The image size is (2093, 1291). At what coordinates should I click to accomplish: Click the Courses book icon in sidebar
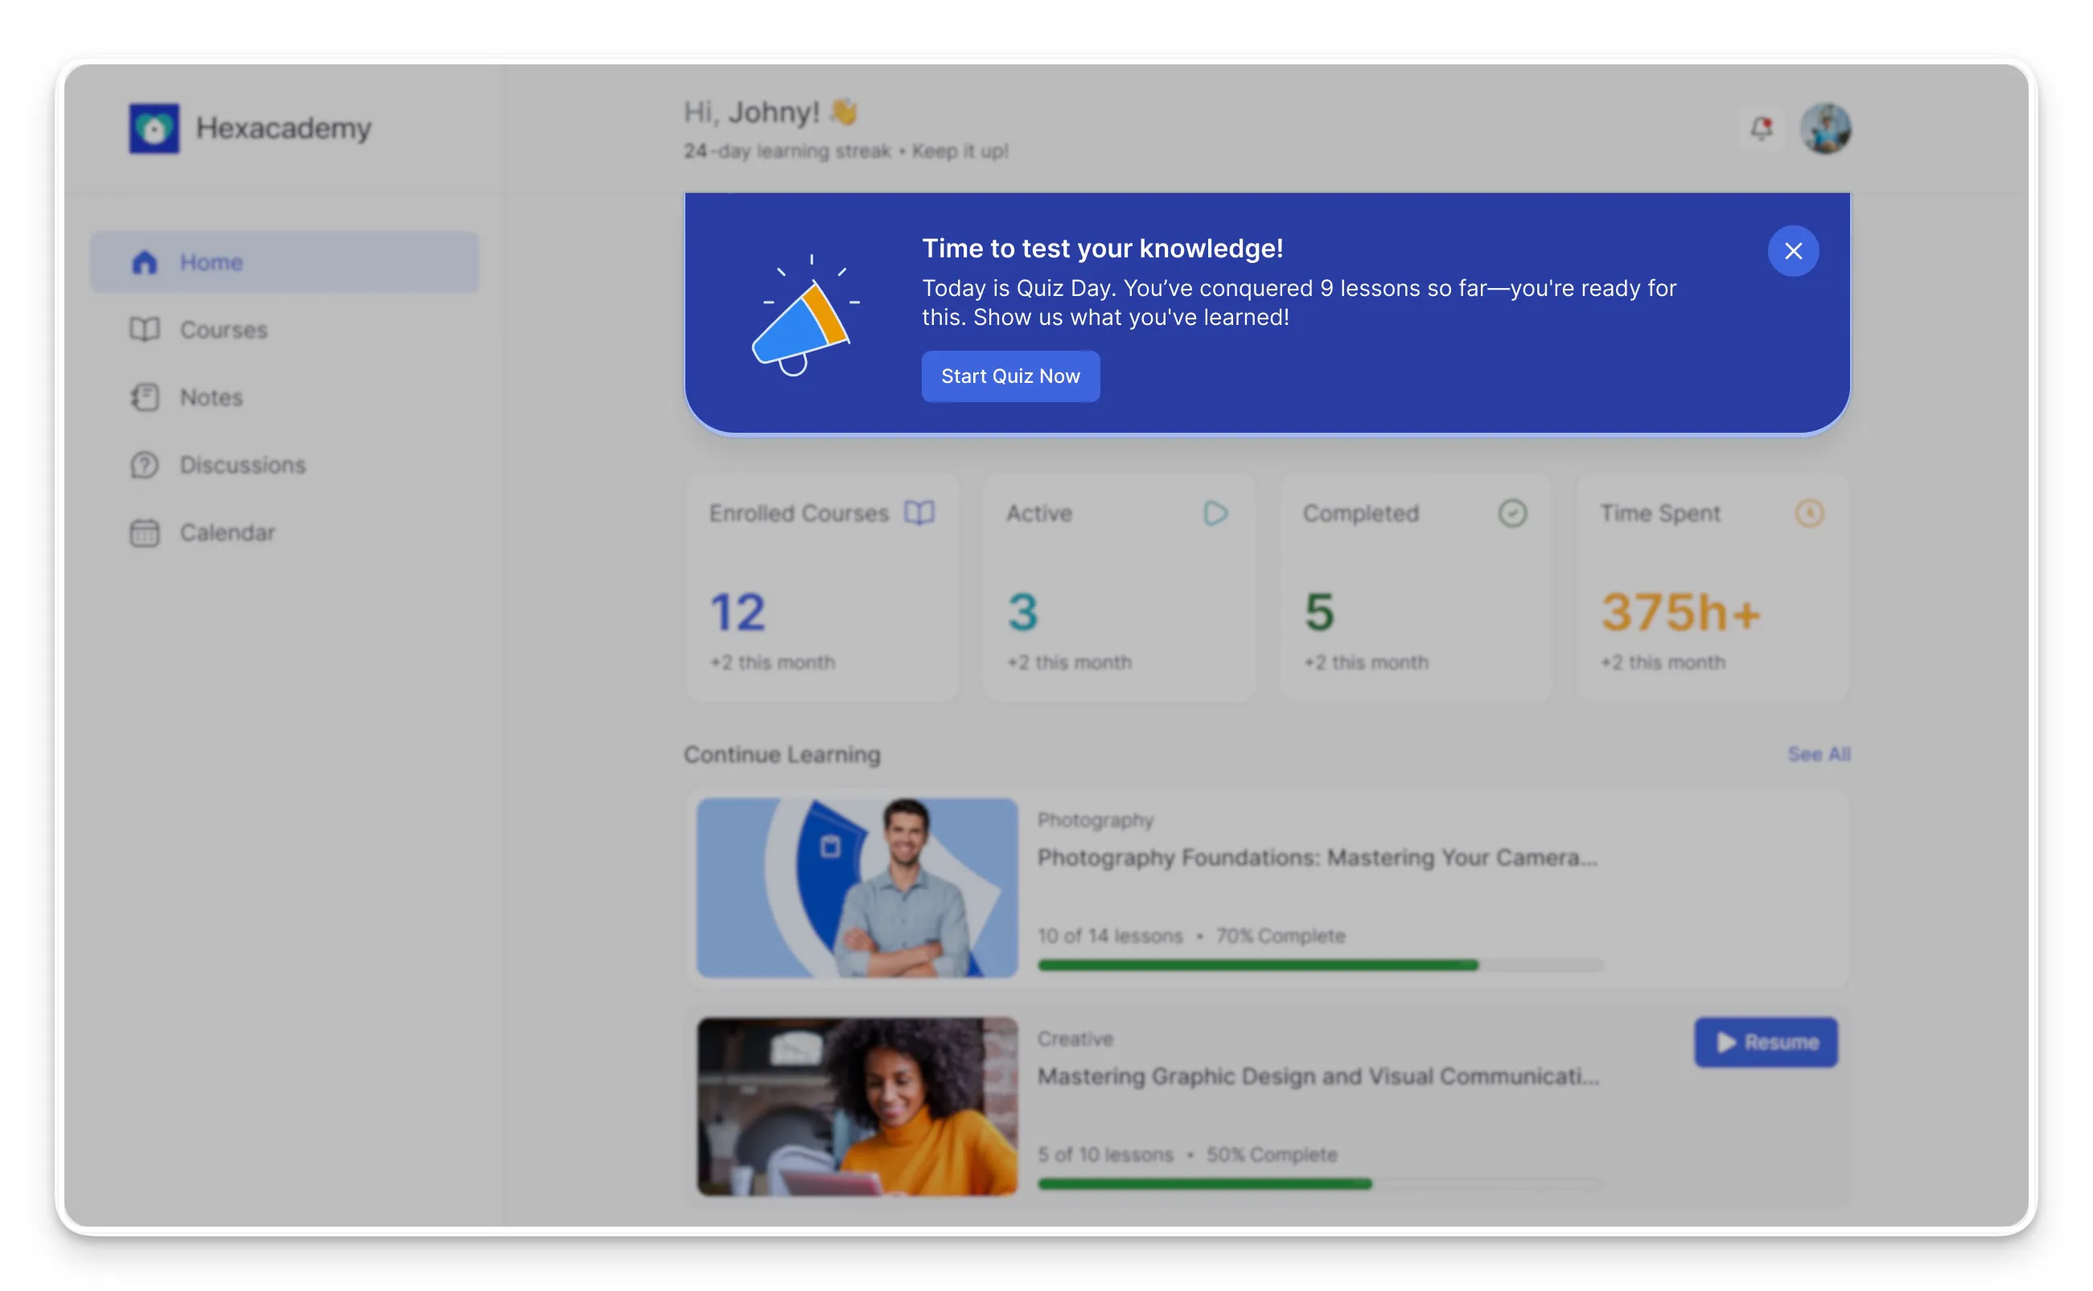coord(144,330)
